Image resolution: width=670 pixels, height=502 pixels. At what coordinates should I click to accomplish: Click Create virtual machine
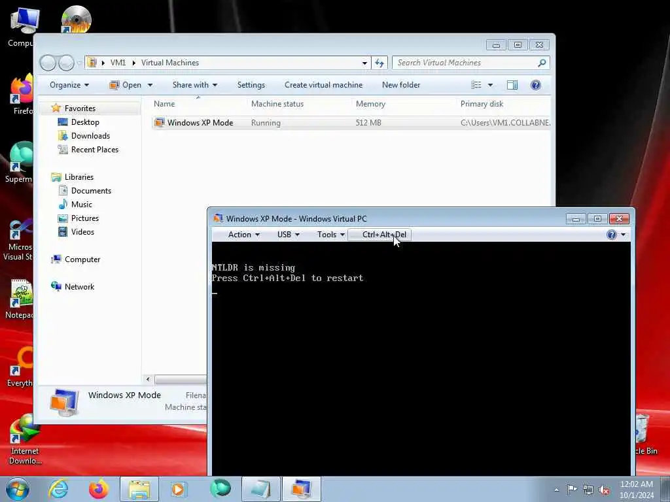coord(323,85)
